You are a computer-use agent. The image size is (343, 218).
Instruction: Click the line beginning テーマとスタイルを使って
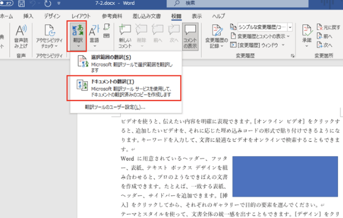point(230,214)
